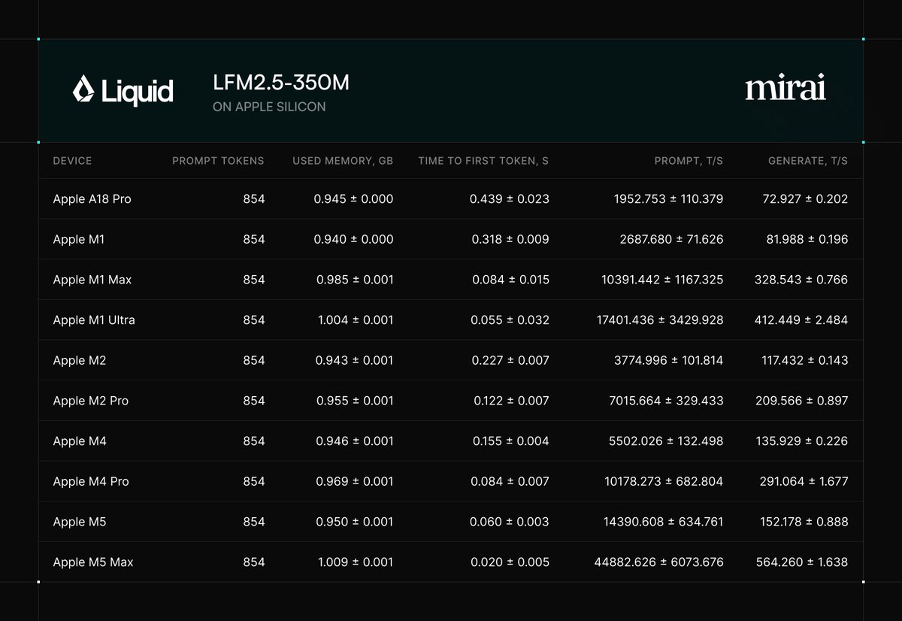Click the PROMPT, T/S column header
The height and width of the screenshot is (621, 902).
click(x=689, y=161)
